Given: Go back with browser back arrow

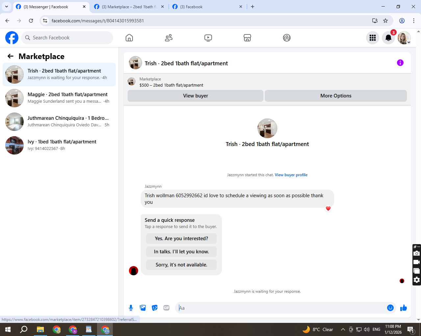Looking at the screenshot, I should click(7, 21).
